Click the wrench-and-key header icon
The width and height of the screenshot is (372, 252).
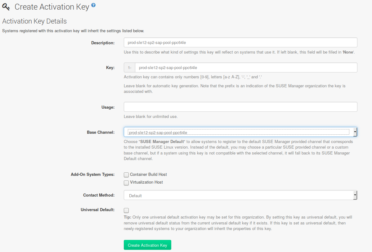tap(6, 7)
